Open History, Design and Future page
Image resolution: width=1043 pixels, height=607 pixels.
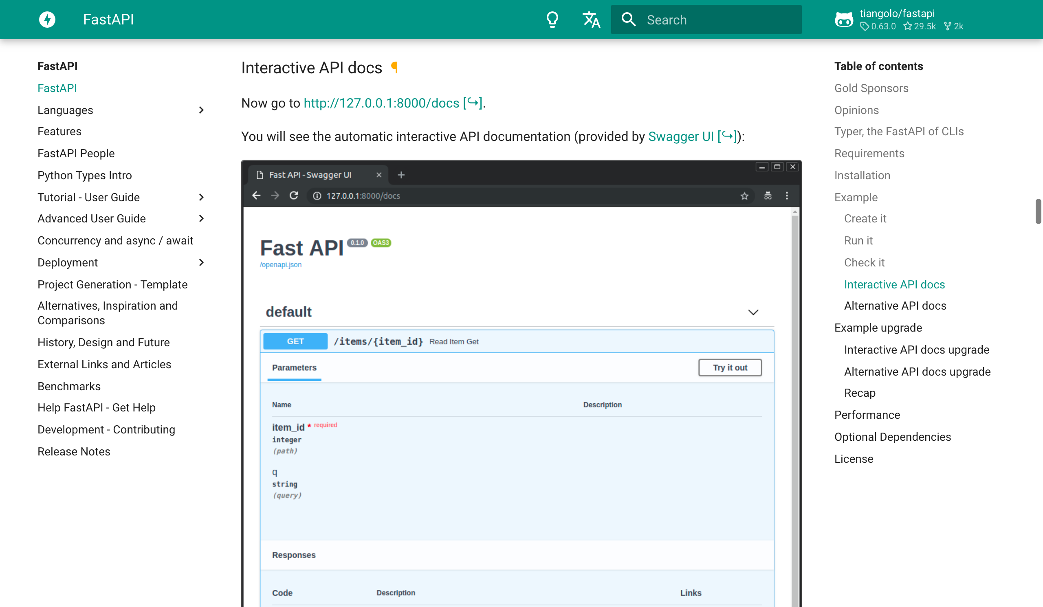tap(104, 342)
